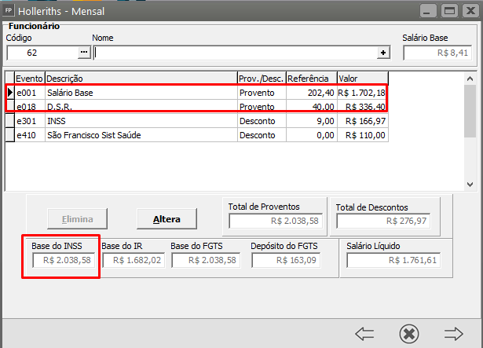Click the right arrow next navigation icon
The image size is (483, 348).
click(454, 333)
